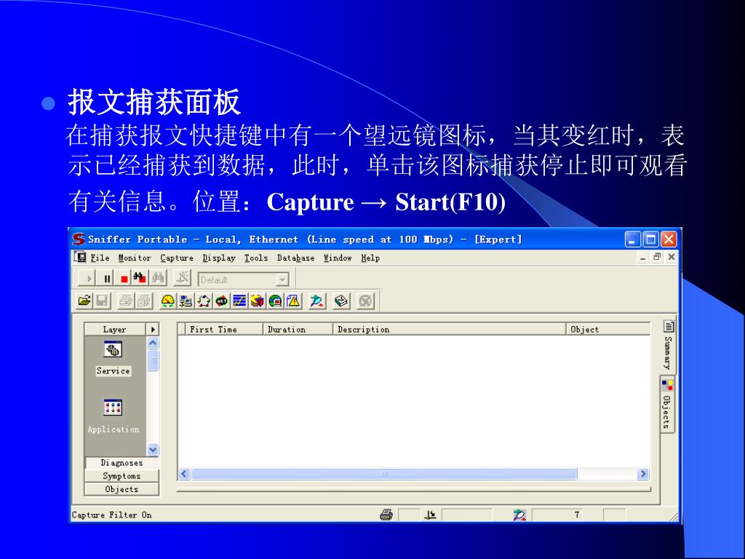Click the Objects button in left panel
745x559 pixels.
click(x=121, y=489)
